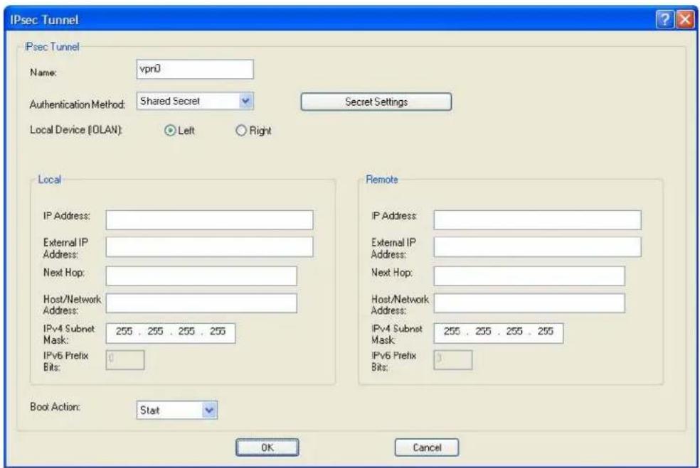Click the Cancel button

click(x=427, y=447)
